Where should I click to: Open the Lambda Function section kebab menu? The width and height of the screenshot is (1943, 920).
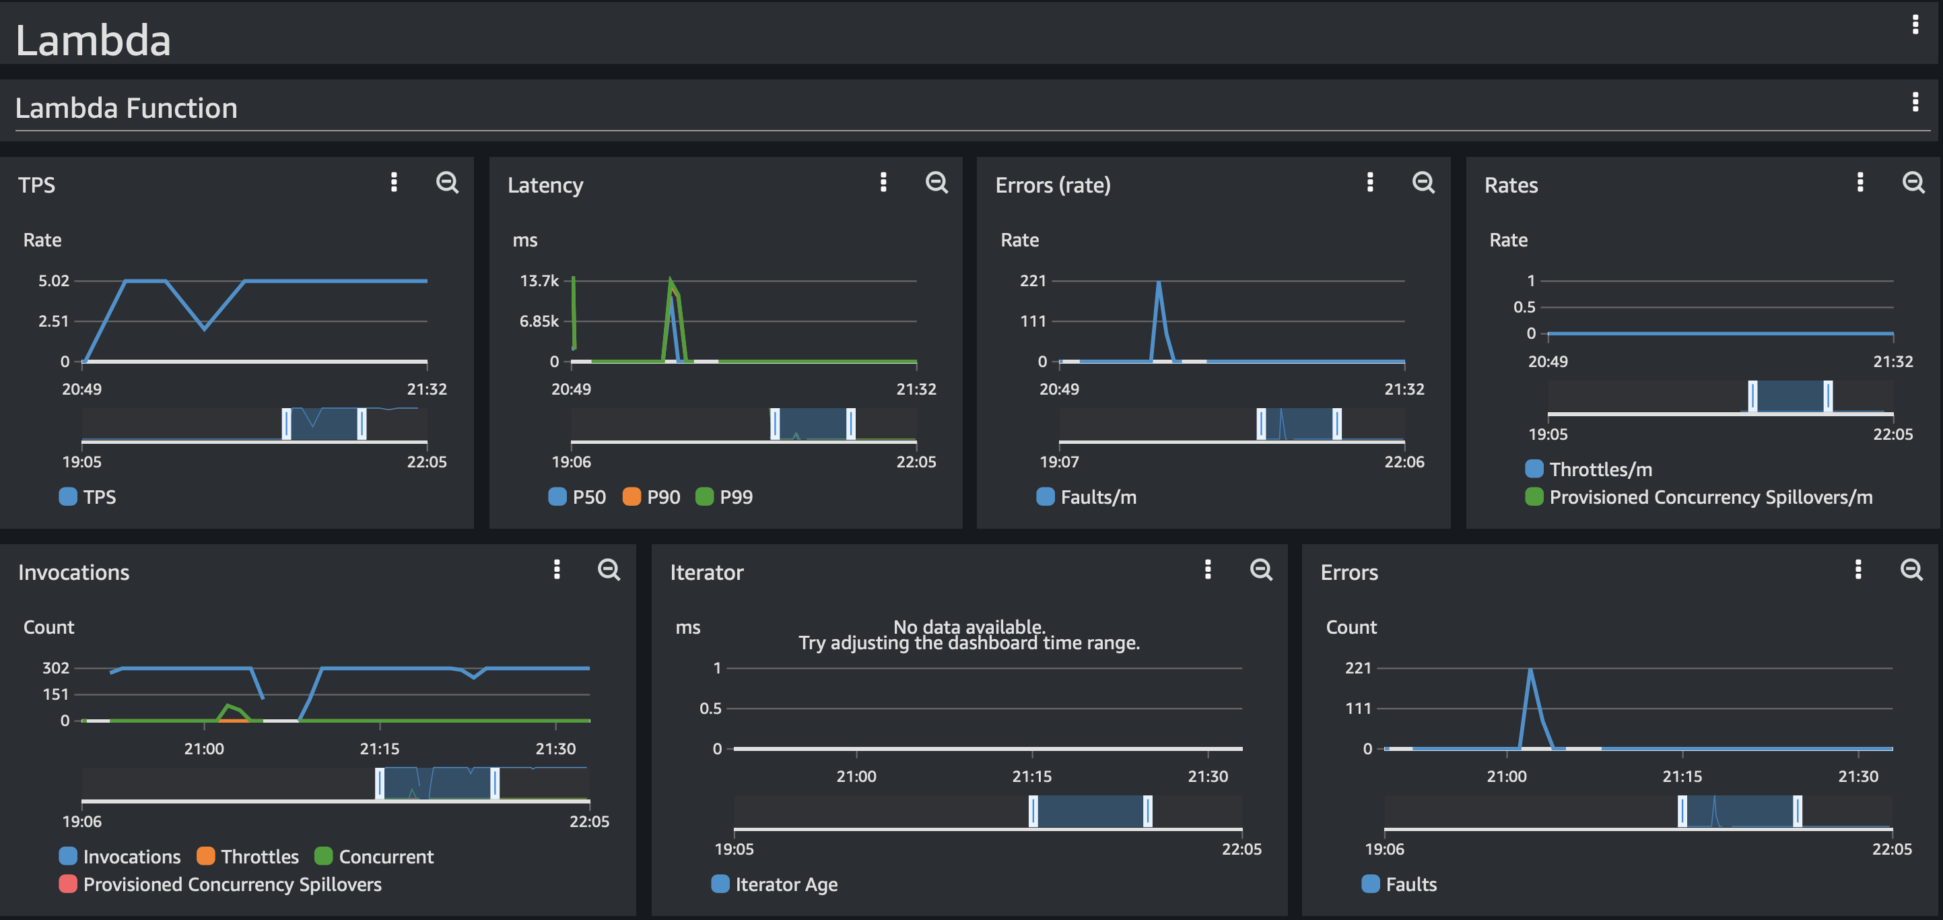pos(1915,102)
